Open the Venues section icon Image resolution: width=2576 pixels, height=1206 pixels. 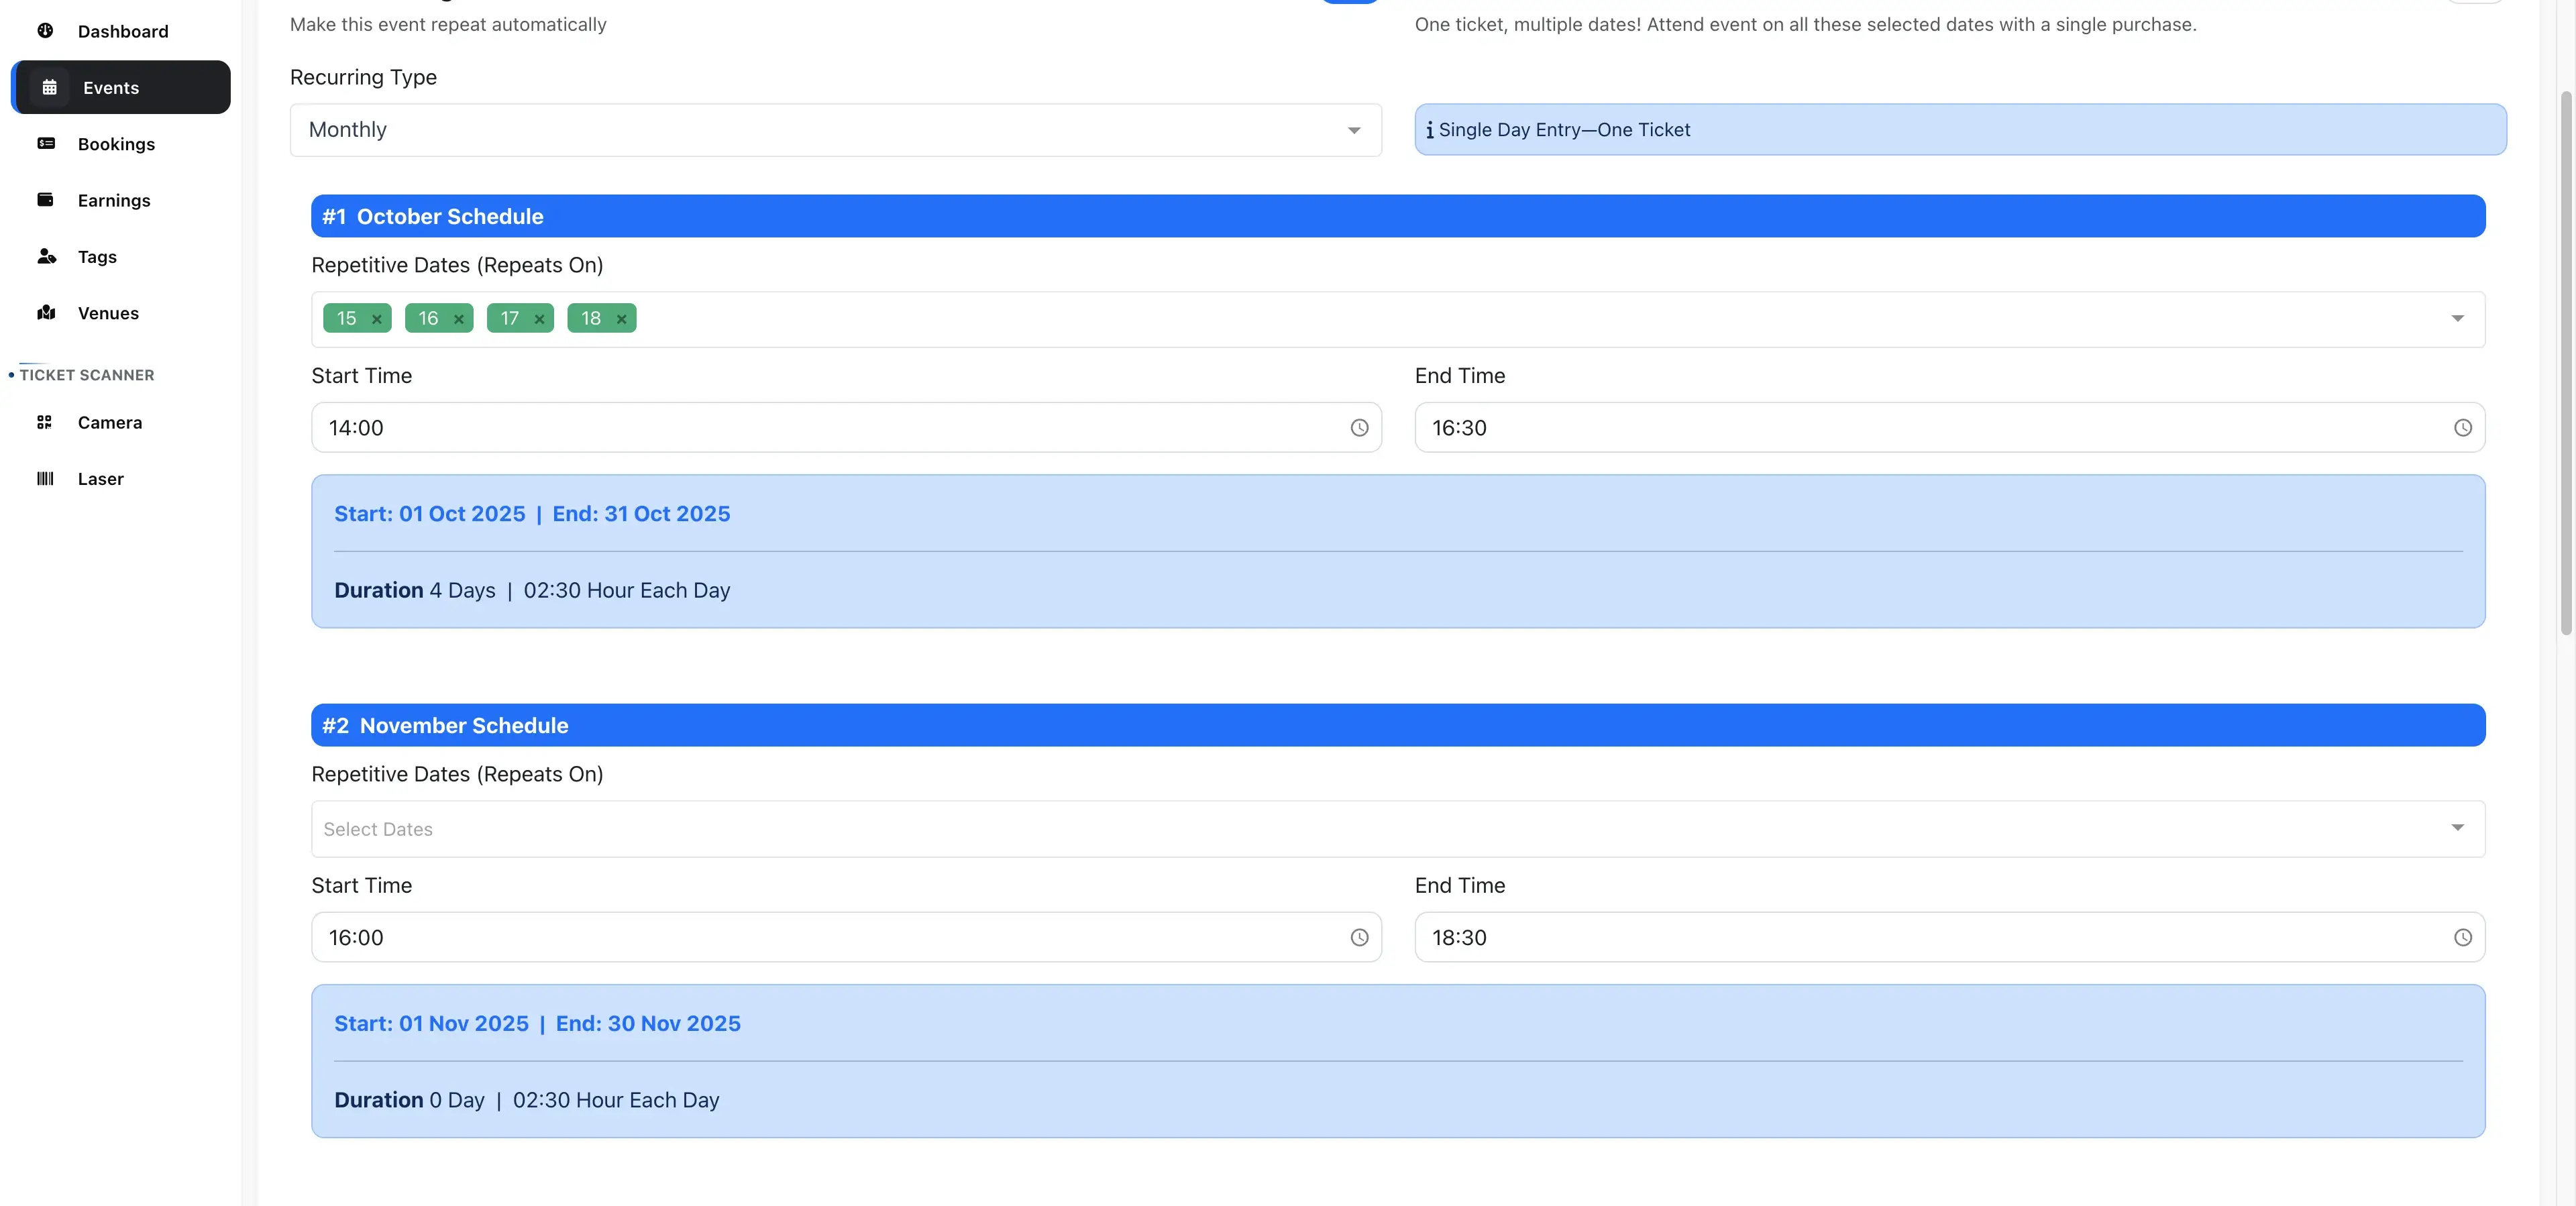[46, 313]
